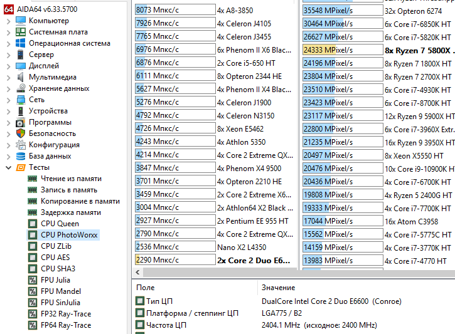Screen dimensions: 455x334
Task: Click the Задержка памяти RAM icon
Action: coord(32,212)
